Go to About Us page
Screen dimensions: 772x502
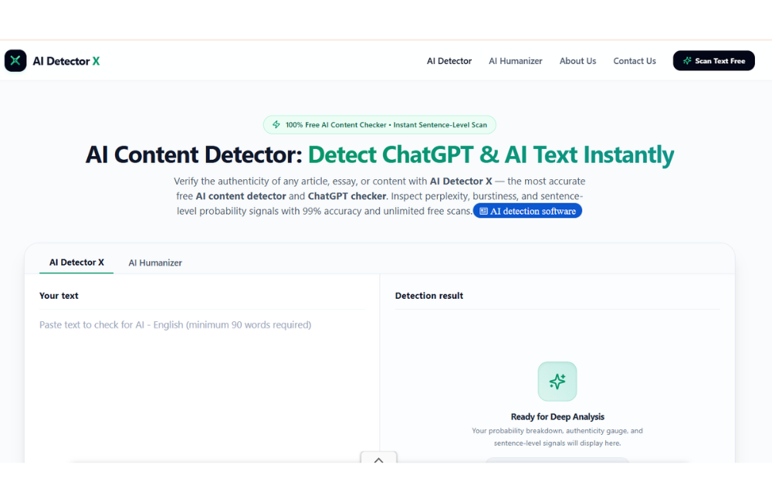click(577, 61)
